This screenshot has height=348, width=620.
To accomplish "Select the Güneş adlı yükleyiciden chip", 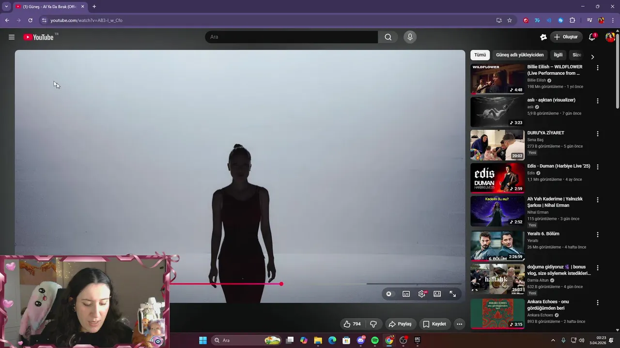I will (x=520, y=55).
